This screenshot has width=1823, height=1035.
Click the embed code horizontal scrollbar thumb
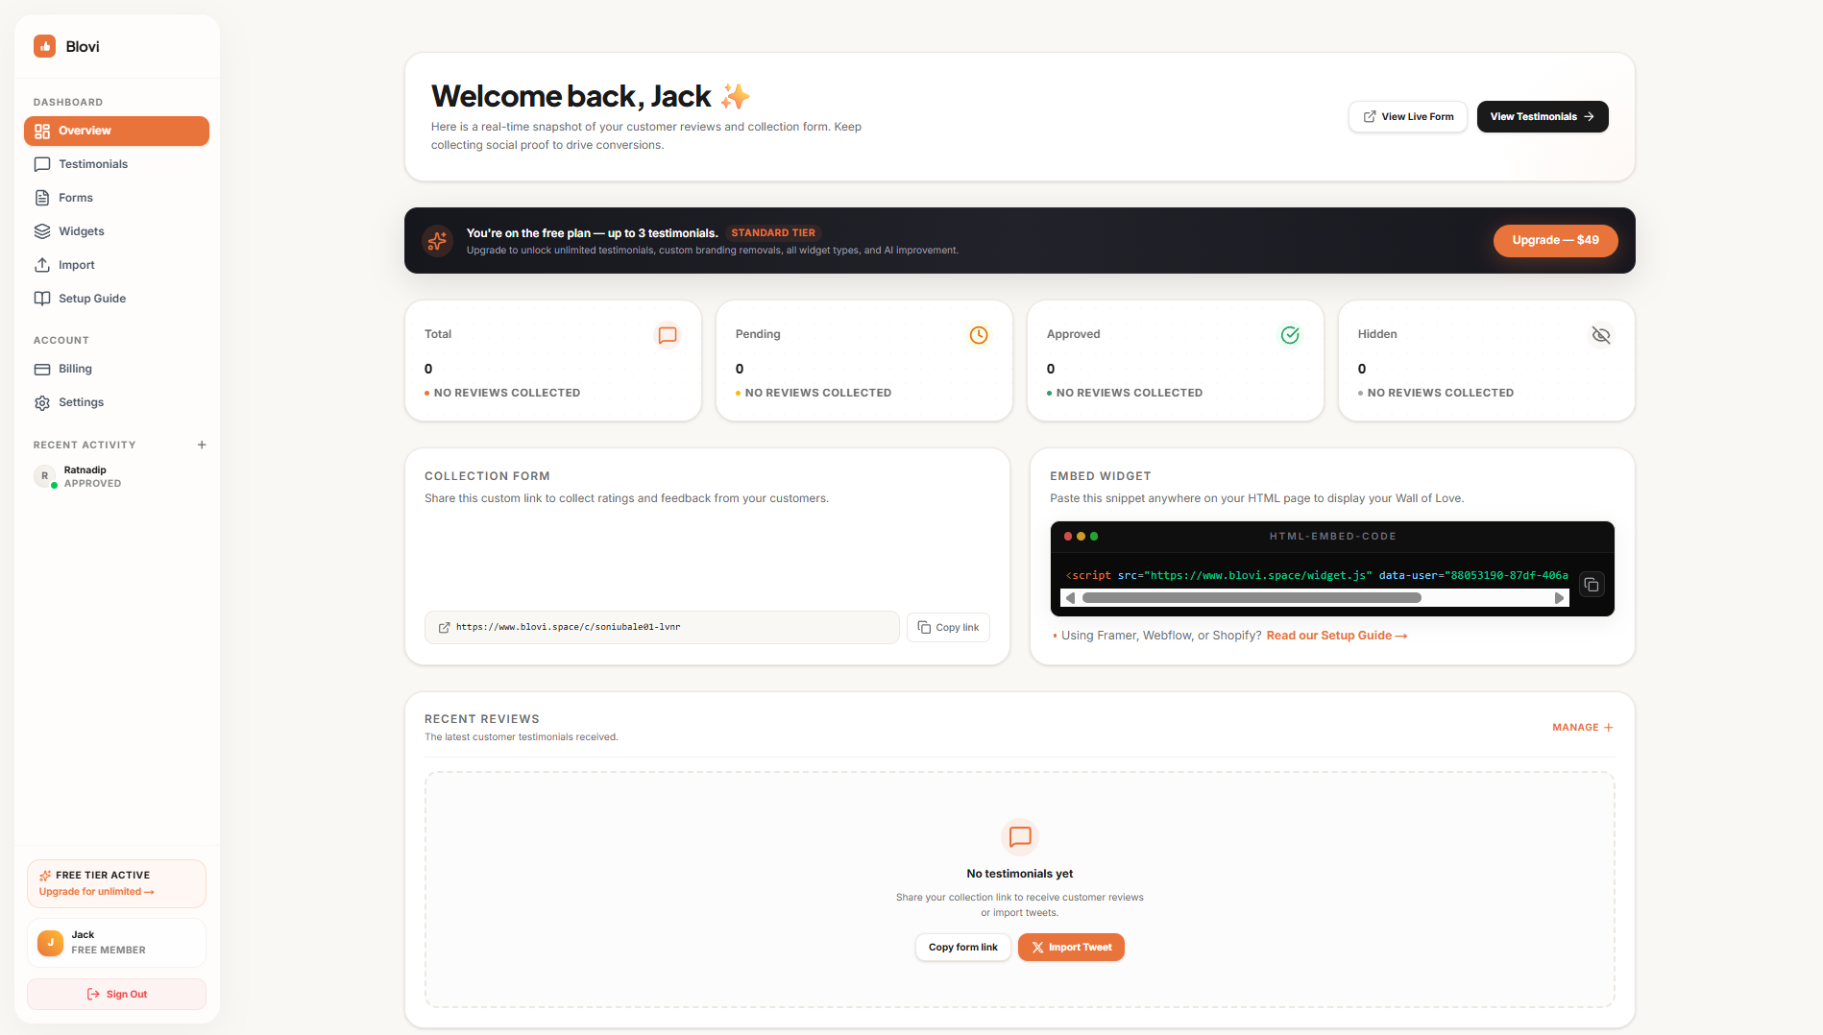(1252, 598)
